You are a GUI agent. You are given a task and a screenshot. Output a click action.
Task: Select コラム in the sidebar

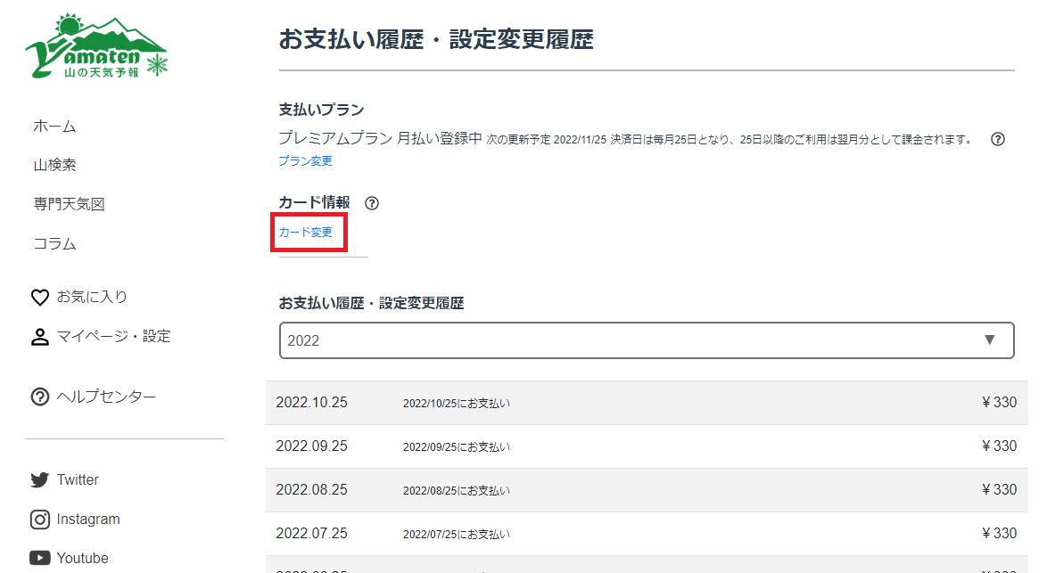(54, 243)
